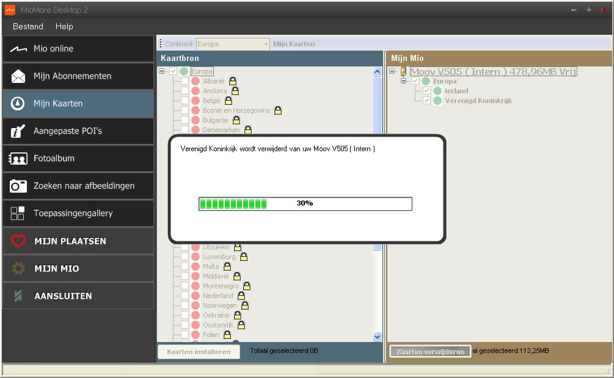Open the Help menu

click(x=64, y=26)
